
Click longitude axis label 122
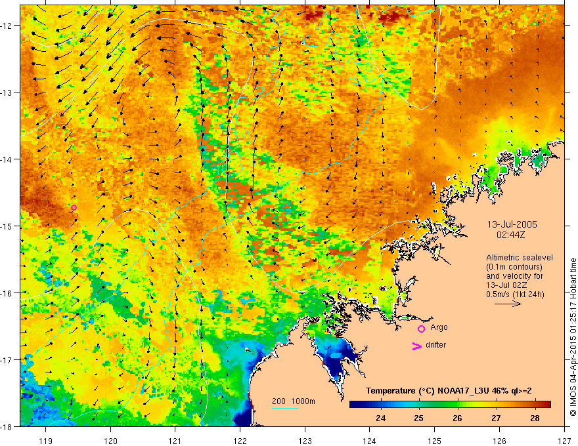pyautogui.click(x=240, y=441)
